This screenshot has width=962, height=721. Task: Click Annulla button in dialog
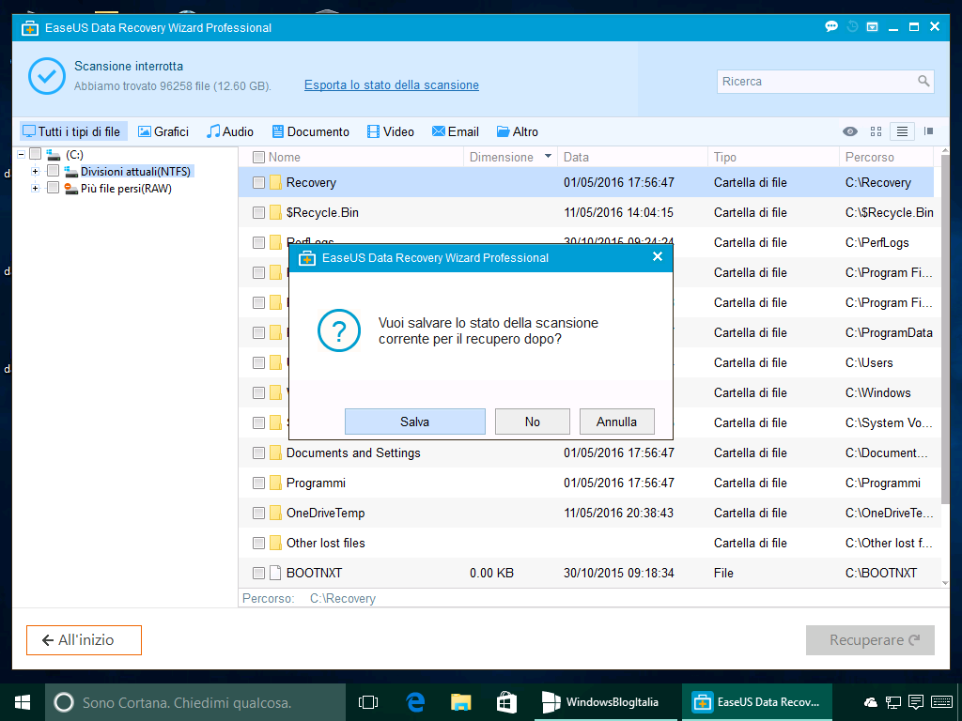click(616, 422)
